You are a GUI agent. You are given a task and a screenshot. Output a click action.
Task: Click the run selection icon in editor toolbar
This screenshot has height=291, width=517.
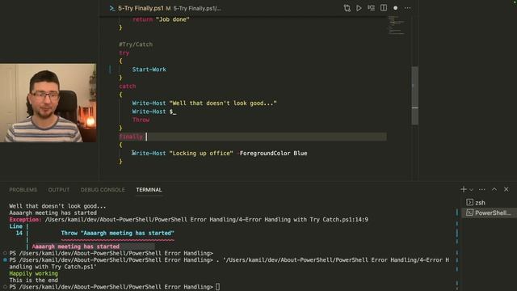(x=371, y=8)
